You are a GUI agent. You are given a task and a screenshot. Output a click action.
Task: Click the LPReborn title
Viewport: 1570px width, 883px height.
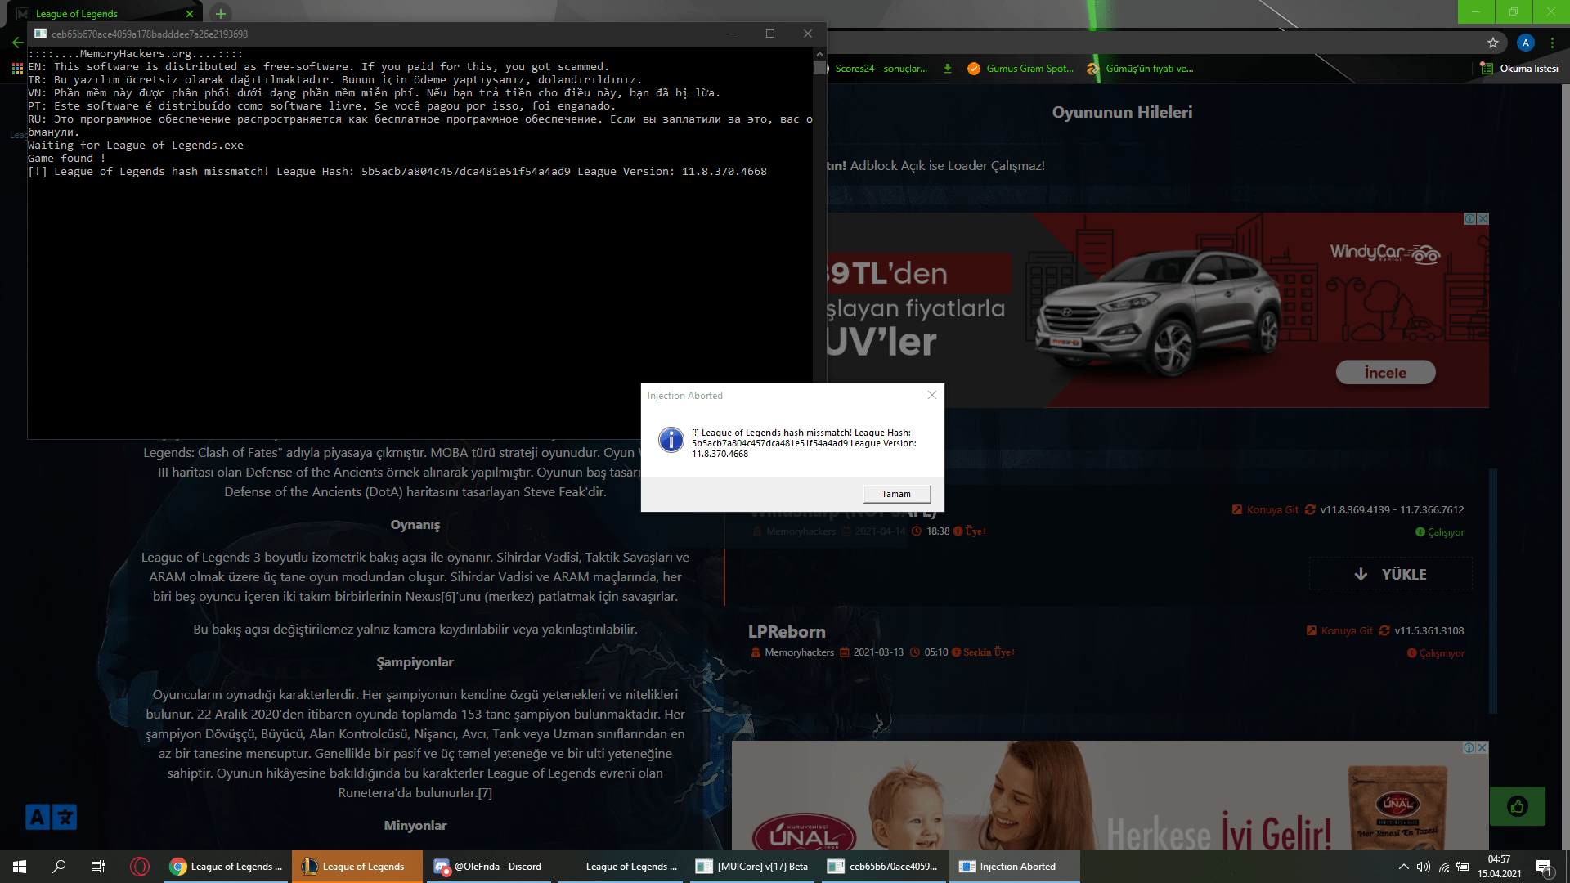(787, 631)
